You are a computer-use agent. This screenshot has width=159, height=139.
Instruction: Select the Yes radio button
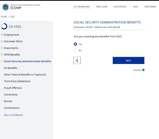click(76, 44)
